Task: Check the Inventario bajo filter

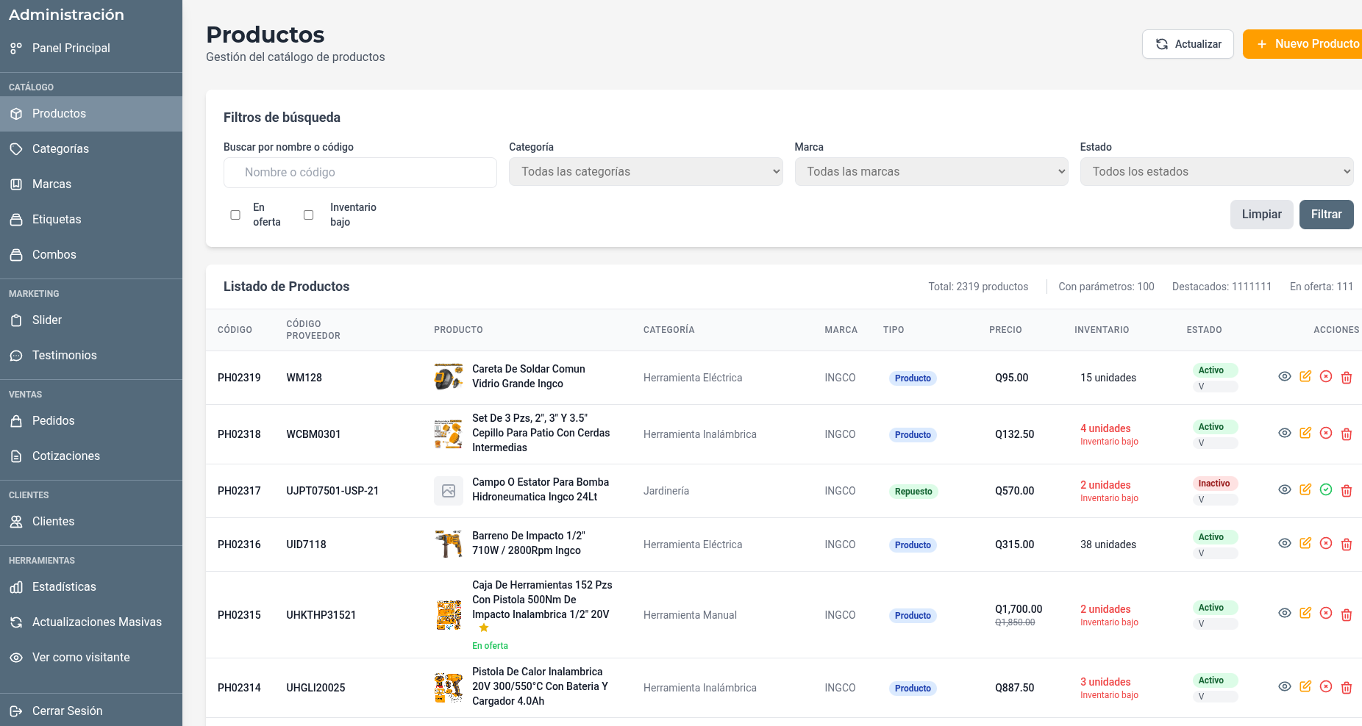Action: (x=309, y=215)
